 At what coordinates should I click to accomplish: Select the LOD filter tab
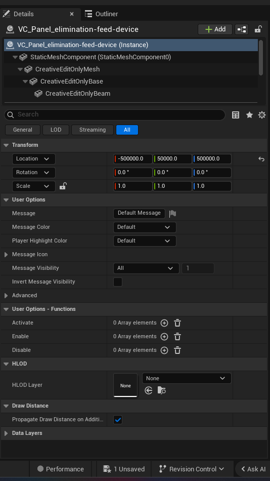tap(56, 130)
